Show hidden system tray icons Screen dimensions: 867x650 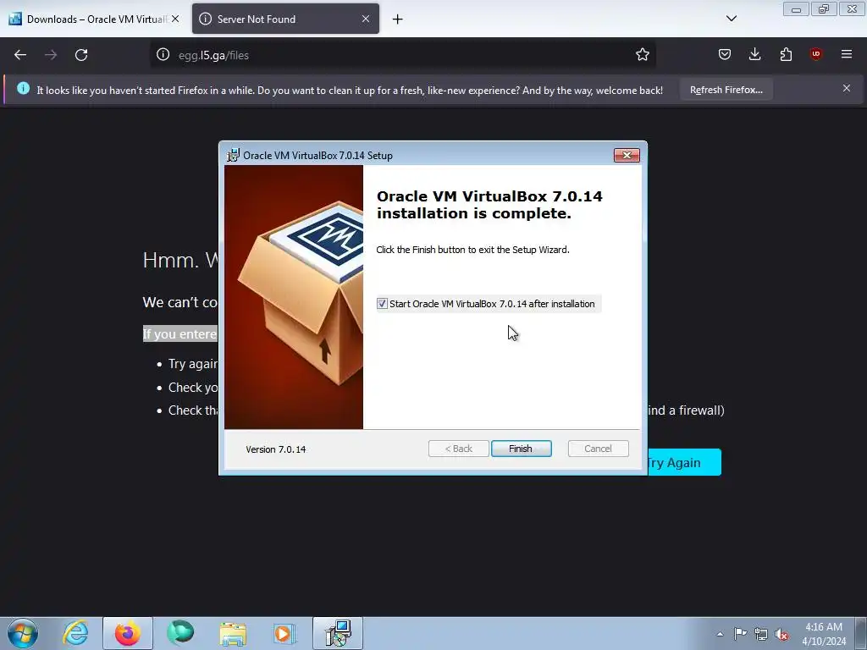(x=720, y=634)
